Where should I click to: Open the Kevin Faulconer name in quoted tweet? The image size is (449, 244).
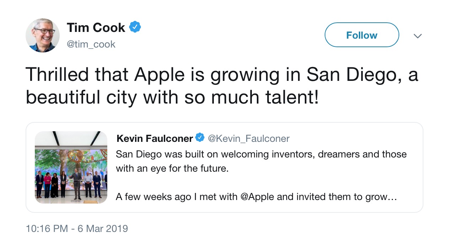(x=155, y=138)
